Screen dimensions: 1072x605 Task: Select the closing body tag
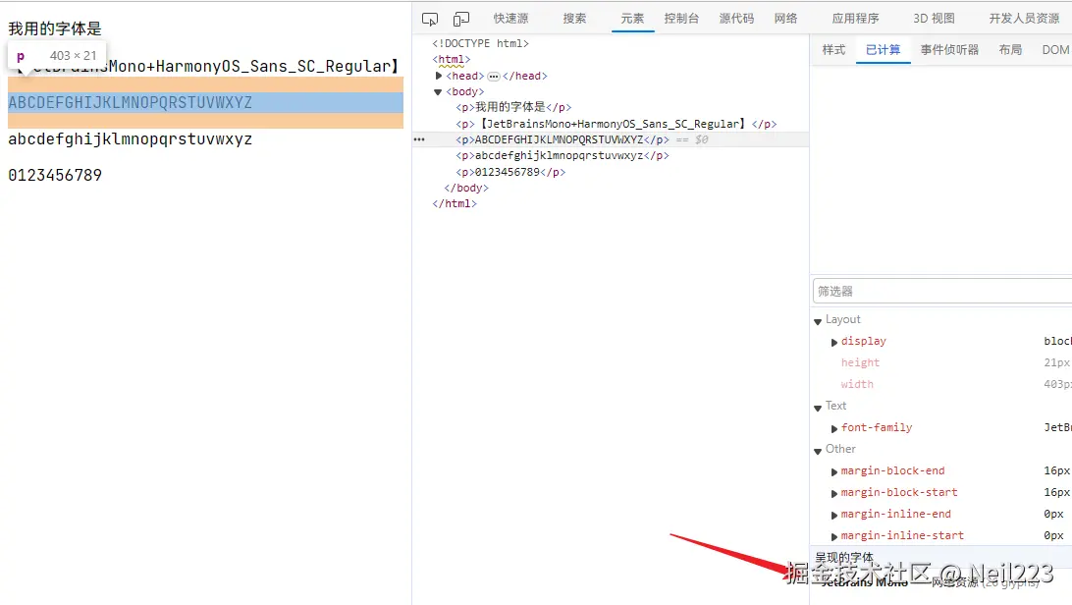pos(466,188)
